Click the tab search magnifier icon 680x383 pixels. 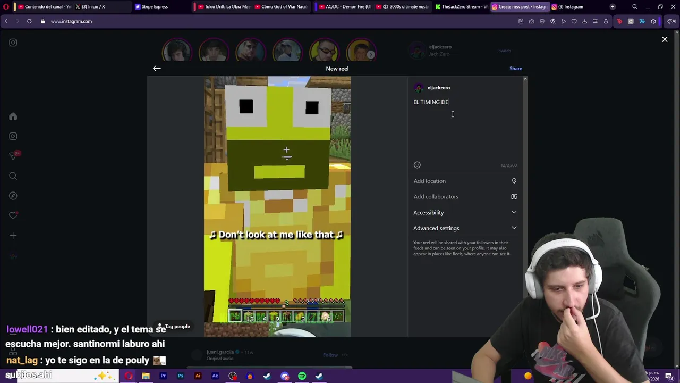pos(635,7)
